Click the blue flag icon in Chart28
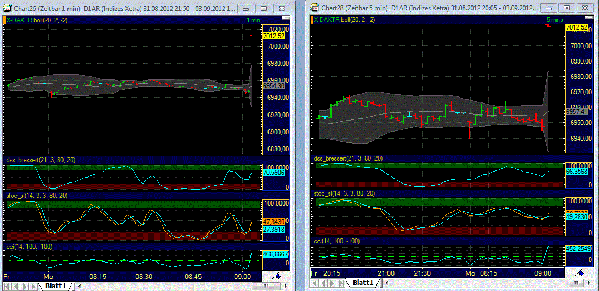599x291 pixels. click(579, 273)
